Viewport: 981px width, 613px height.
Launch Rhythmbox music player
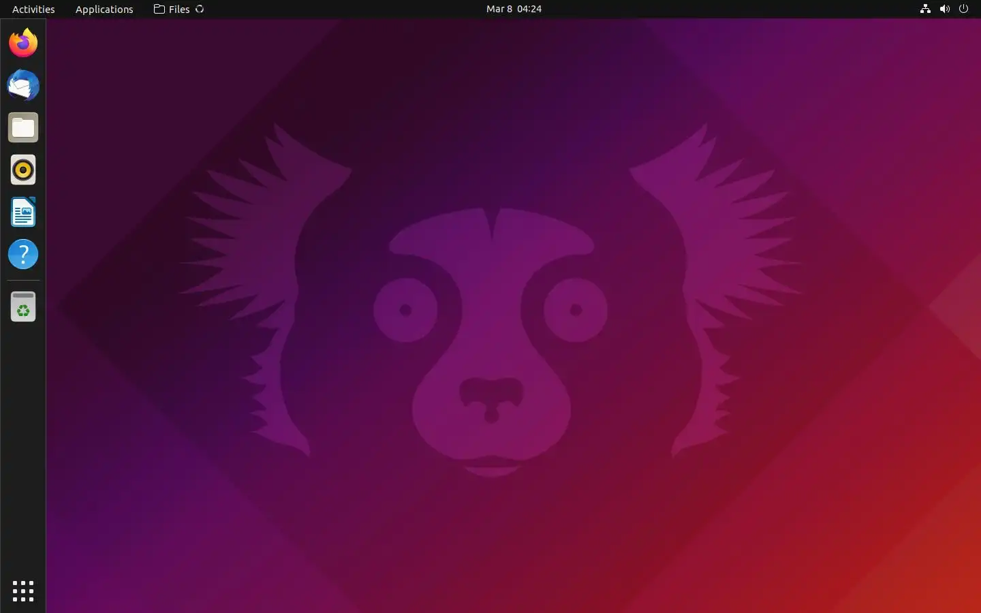(x=23, y=170)
